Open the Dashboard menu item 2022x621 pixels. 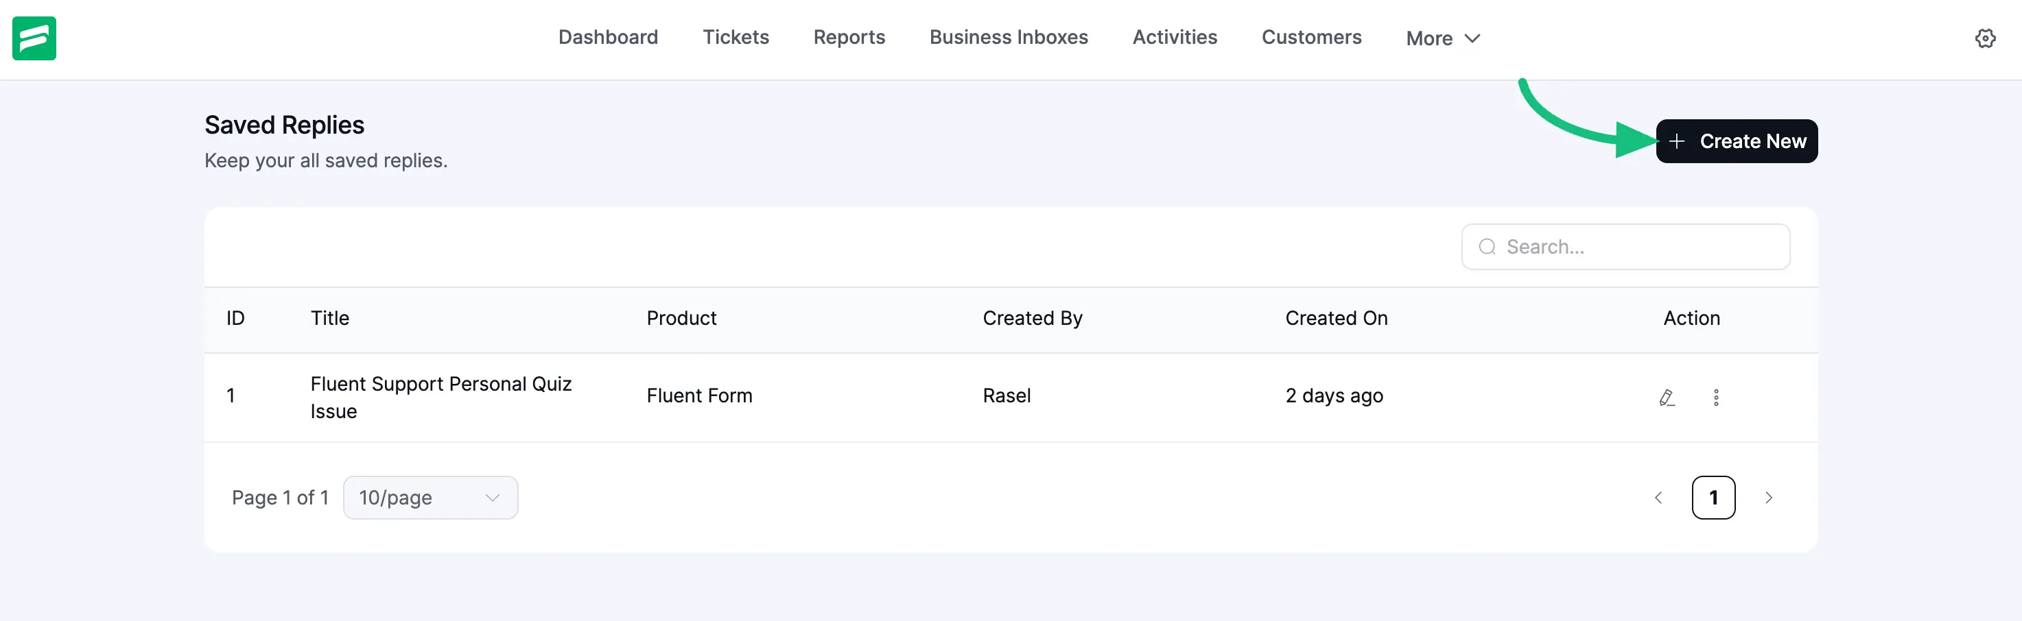click(x=607, y=37)
